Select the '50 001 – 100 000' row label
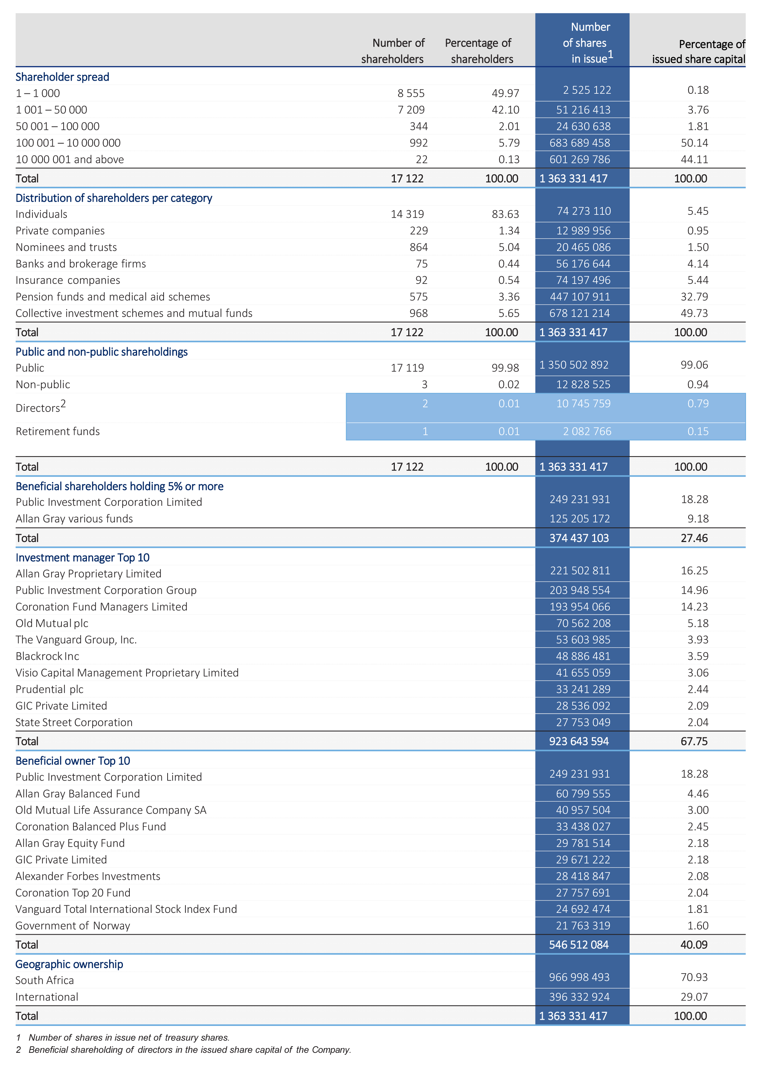 (57, 126)
